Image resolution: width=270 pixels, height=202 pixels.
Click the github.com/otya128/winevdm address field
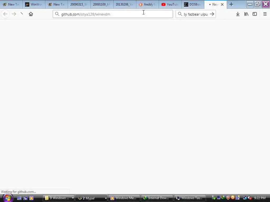[113, 14]
